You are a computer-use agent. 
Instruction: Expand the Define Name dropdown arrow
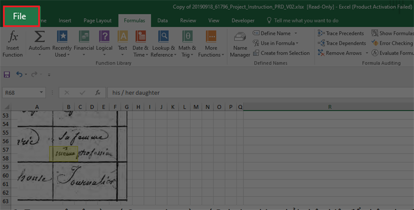point(295,33)
